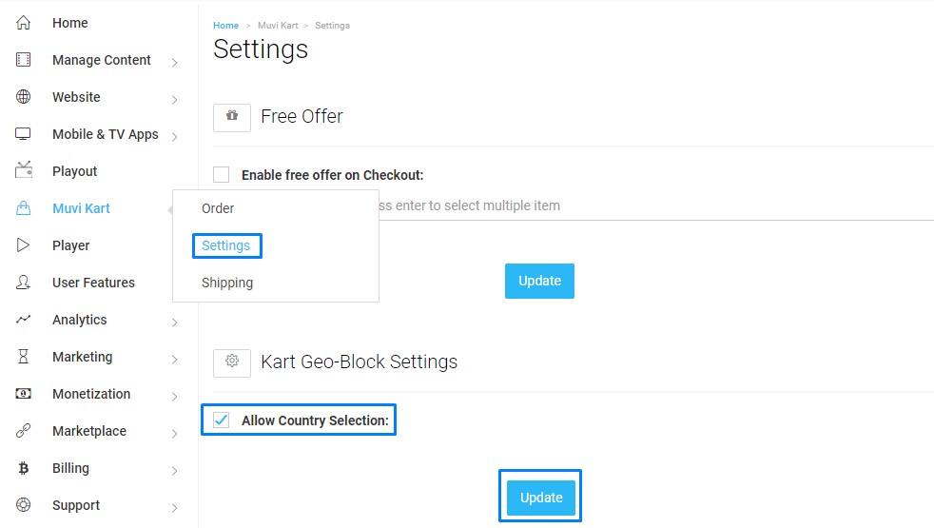Click the Support lifebuoy icon
Viewport: 934px width, 528px height.
23,505
